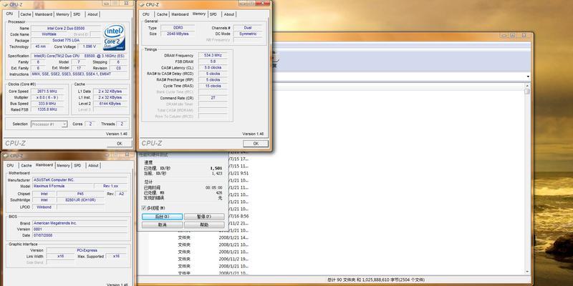The image size is (573, 286).
Task: Click the BIOS Date value 07/07/2008
Action: (80, 235)
